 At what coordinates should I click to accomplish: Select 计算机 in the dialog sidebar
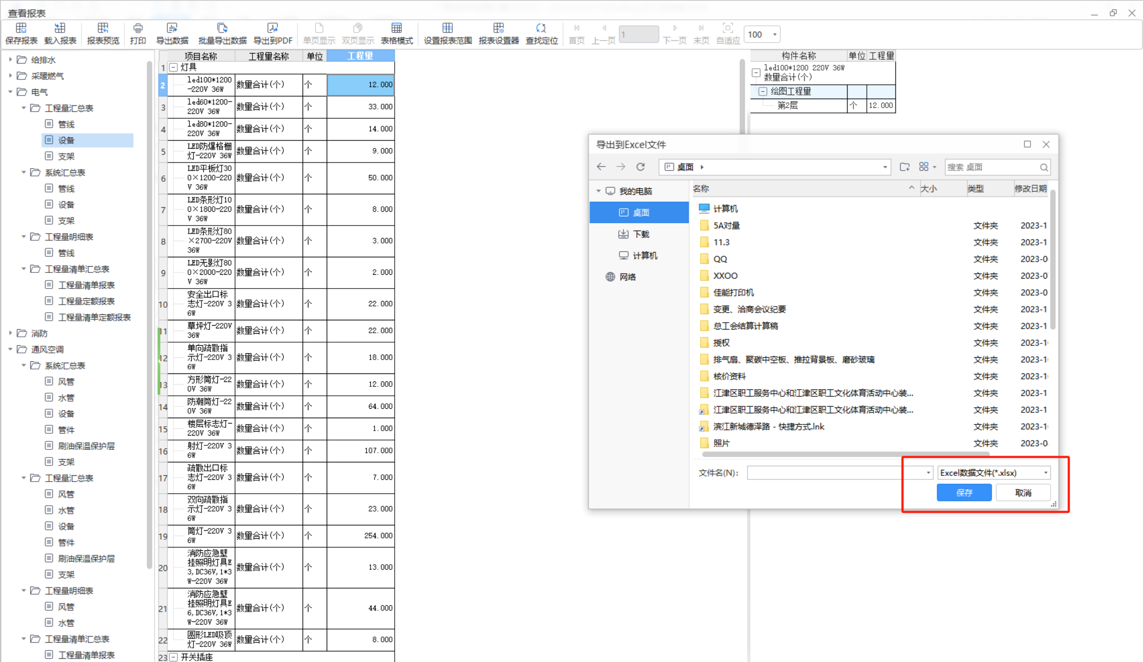(639, 256)
